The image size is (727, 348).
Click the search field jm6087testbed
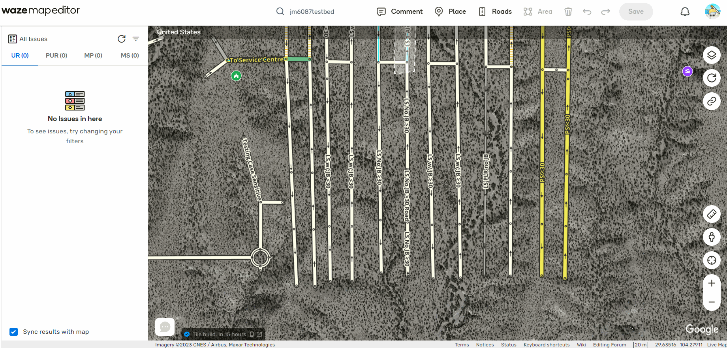(312, 12)
